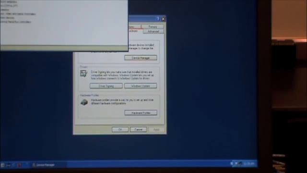This screenshot has height=173, width=307.
Task: Cancel the System Properties dialog
Action: [x=138, y=129]
